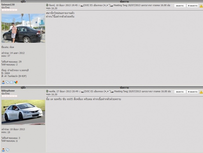203x153 pixels.
Task: Open fatman130 username link
Action: [8, 5]
